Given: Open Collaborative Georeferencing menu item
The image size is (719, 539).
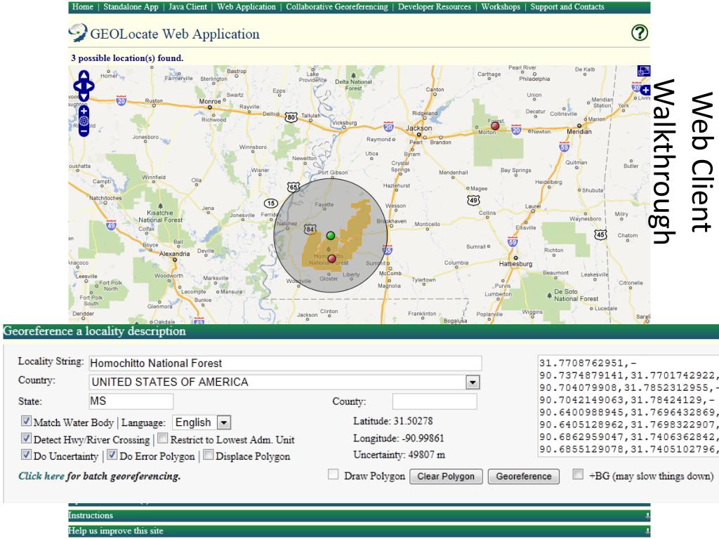Looking at the screenshot, I should (337, 7).
